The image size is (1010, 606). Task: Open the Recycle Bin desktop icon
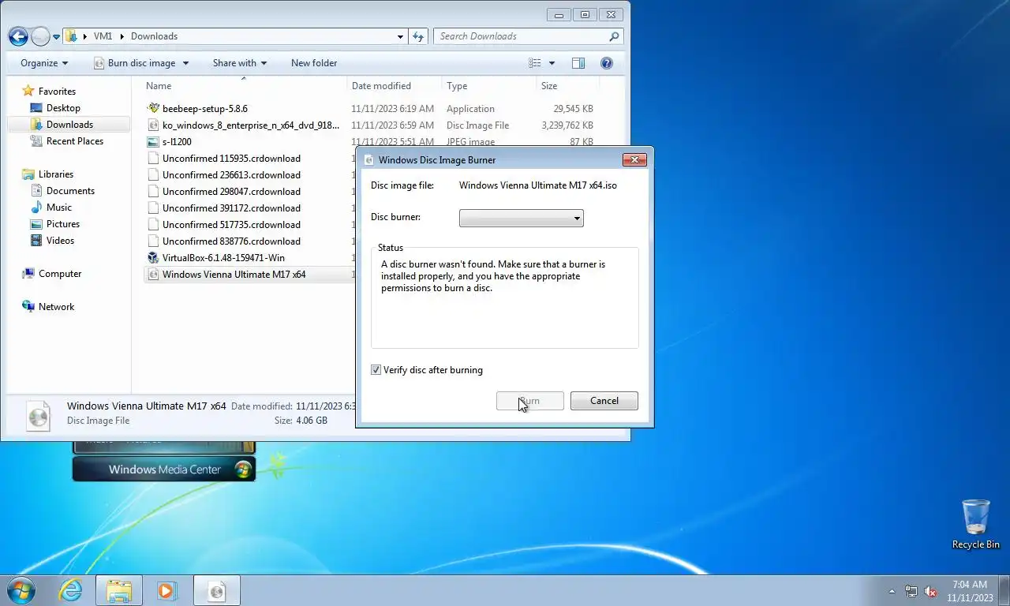976,524
